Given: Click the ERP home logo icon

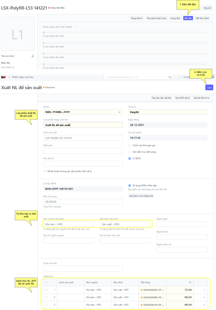Looking at the screenshot, I should 4,77.
